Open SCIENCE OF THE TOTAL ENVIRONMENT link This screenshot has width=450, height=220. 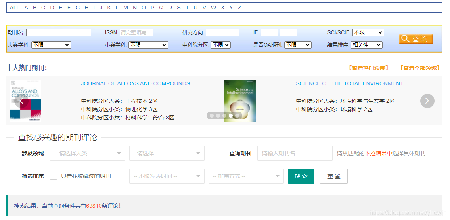[x=350, y=83]
